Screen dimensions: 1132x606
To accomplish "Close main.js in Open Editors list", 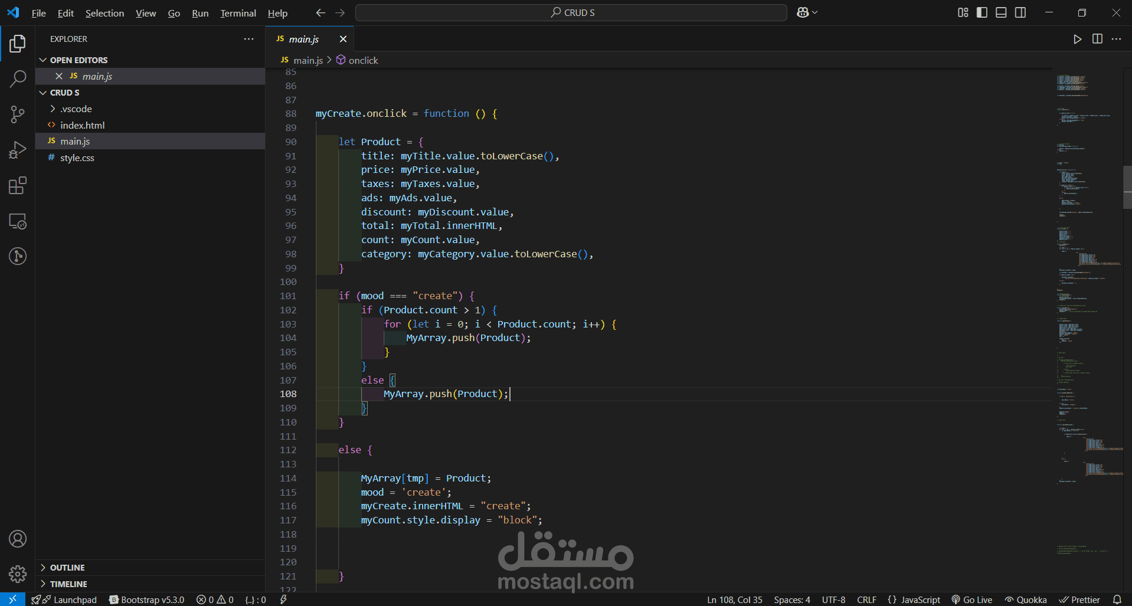I will (x=59, y=76).
